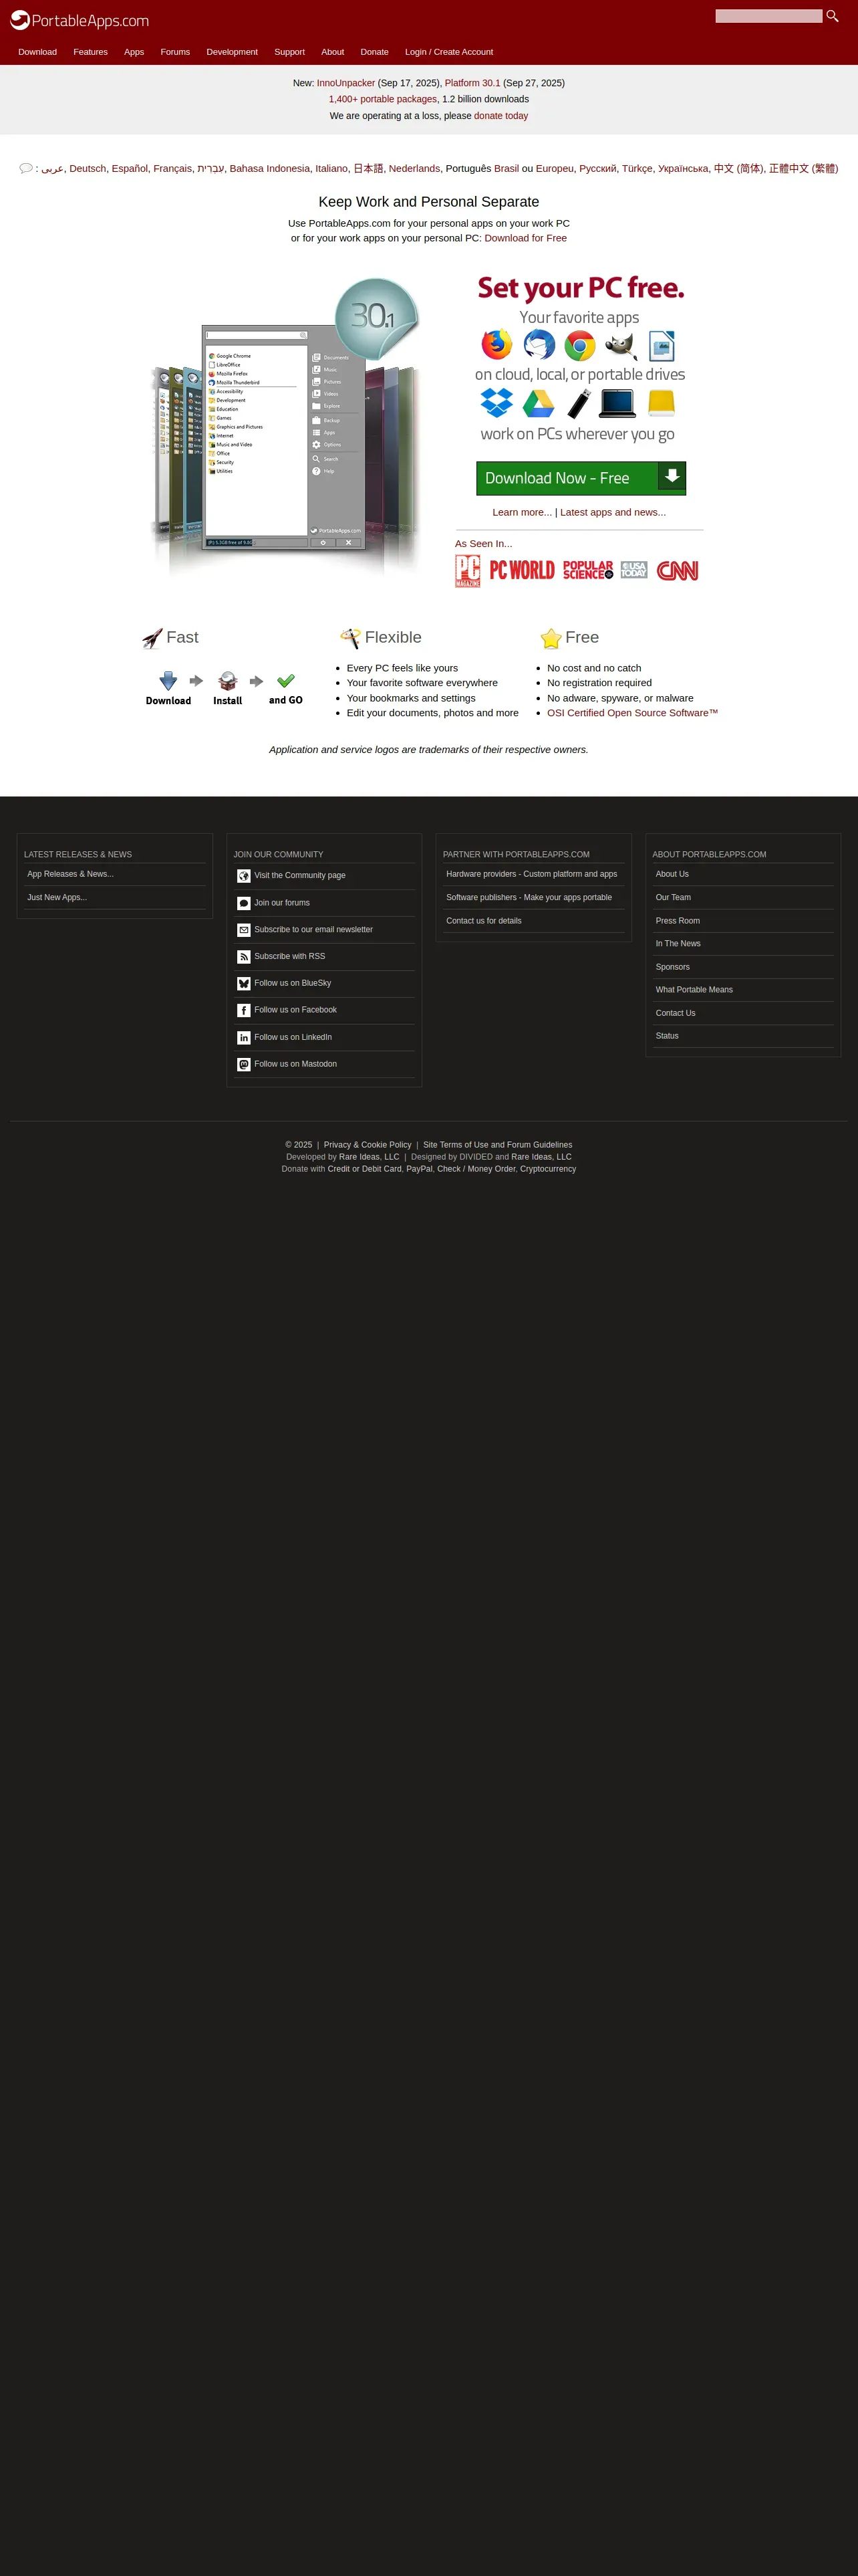Click the GIMP app icon
The width and height of the screenshot is (858, 2576).
tap(621, 346)
